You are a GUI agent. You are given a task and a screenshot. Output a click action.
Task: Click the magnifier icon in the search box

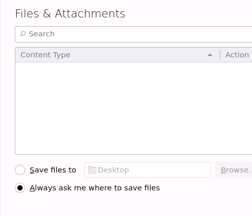[x=23, y=34]
